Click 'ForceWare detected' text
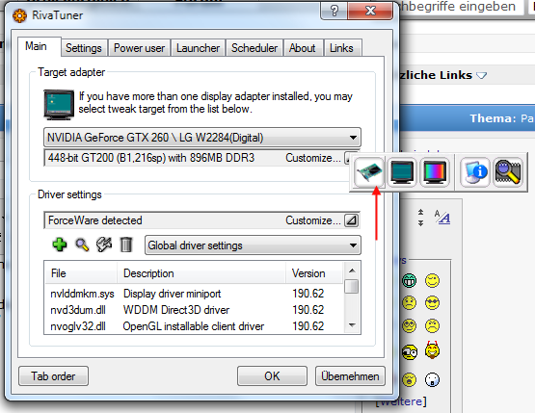The image size is (535, 413). pos(94,220)
